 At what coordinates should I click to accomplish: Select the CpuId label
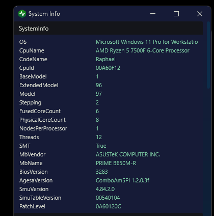(26, 68)
